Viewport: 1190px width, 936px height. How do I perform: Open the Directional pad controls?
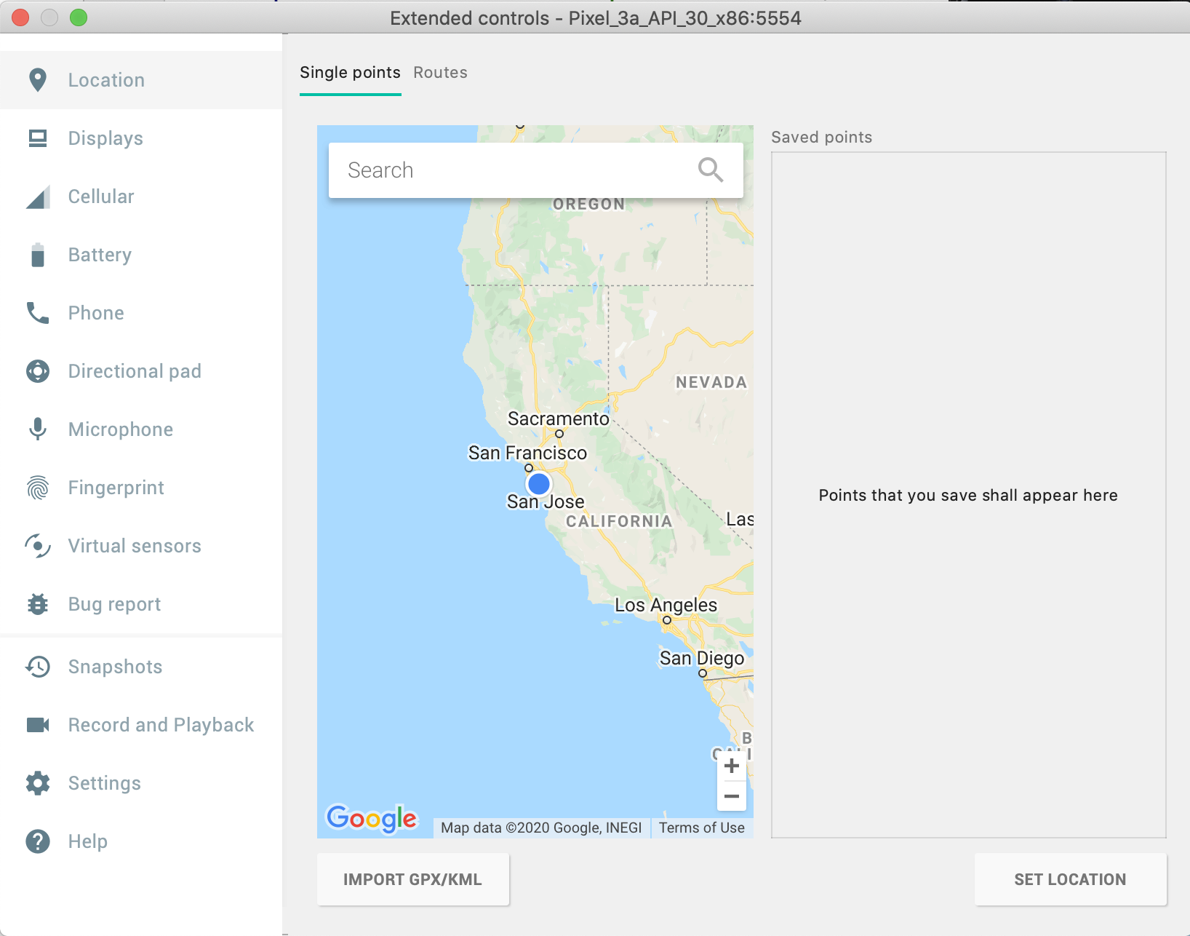(x=134, y=371)
